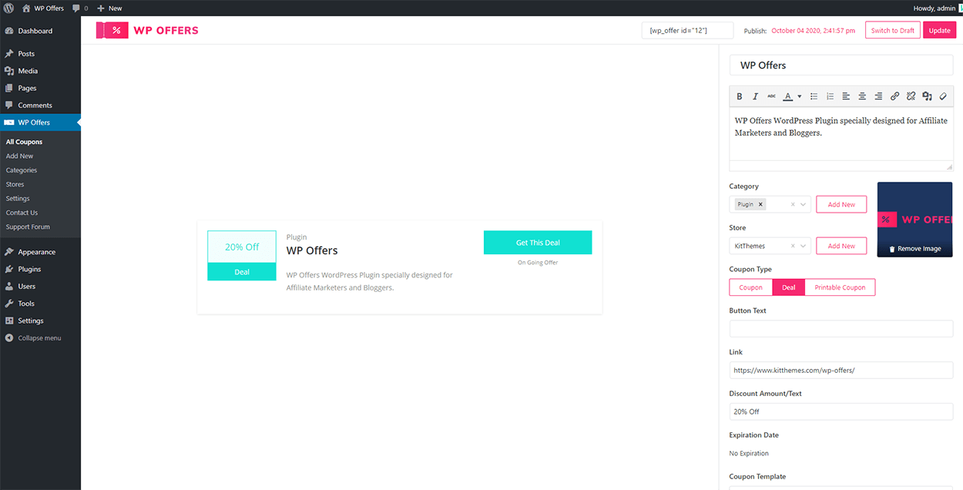Select the Deal coupon type
The width and height of the screenshot is (963, 490).
pyautogui.click(x=789, y=287)
